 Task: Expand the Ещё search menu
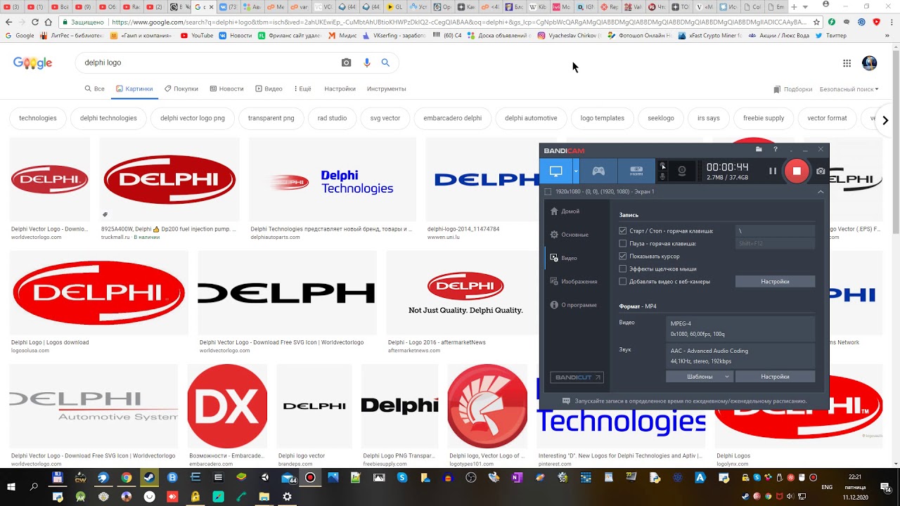[x=301, y=89]
